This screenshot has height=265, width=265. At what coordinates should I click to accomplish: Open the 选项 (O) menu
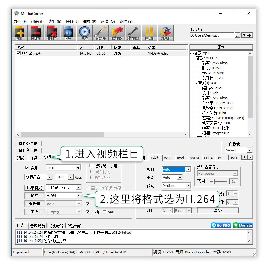pyautogui.click(x=108, y=22)
